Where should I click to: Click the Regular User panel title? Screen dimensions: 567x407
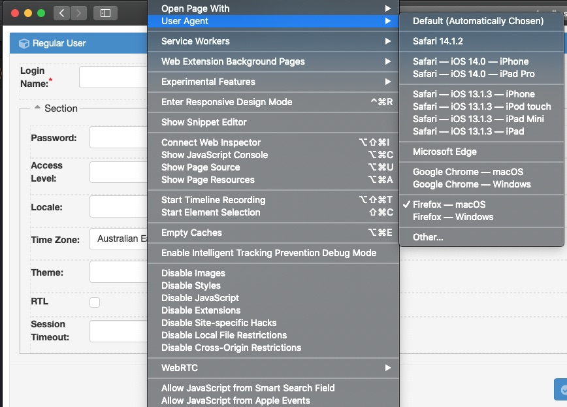[x=59, y=43]
